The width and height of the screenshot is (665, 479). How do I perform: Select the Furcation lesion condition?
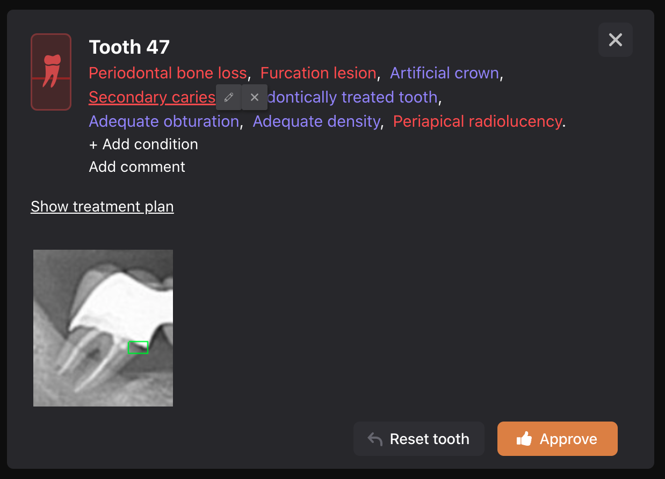[318, 73]
